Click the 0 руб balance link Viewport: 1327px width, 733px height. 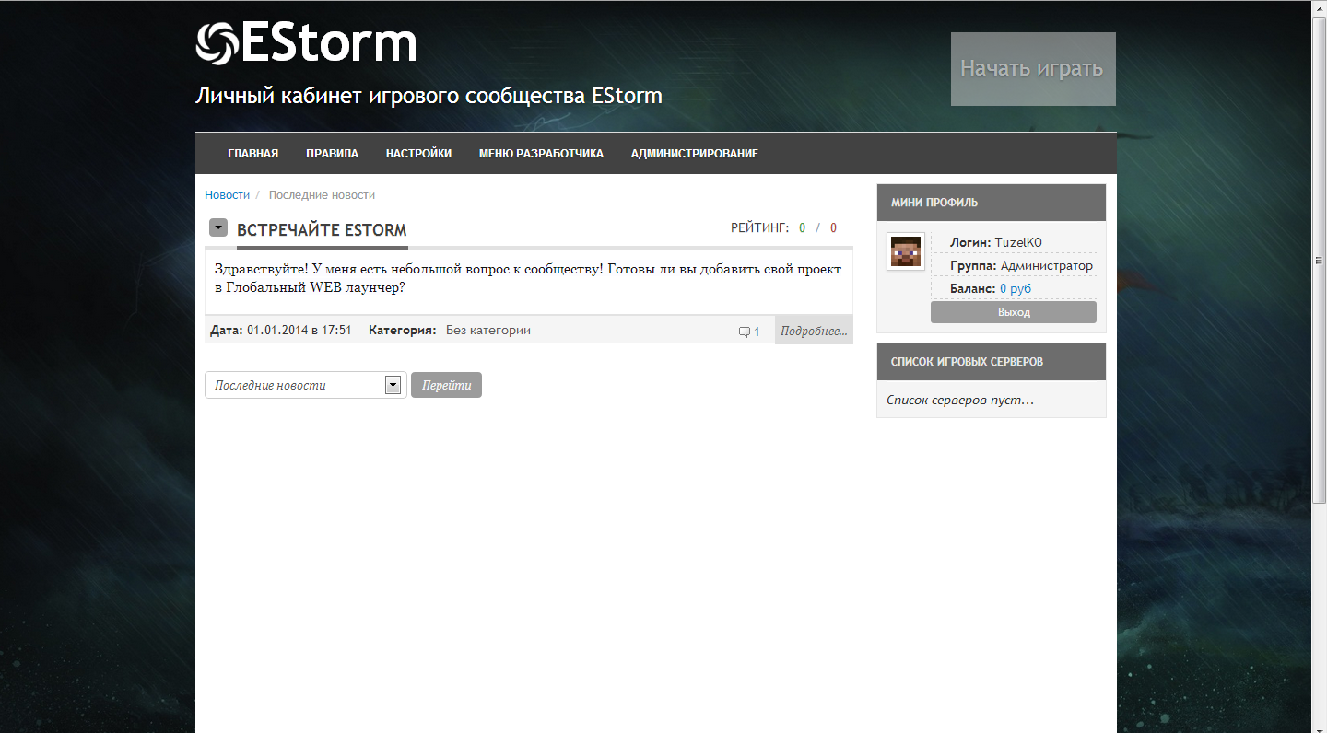pyautogui.click(x=1016, y=289)
